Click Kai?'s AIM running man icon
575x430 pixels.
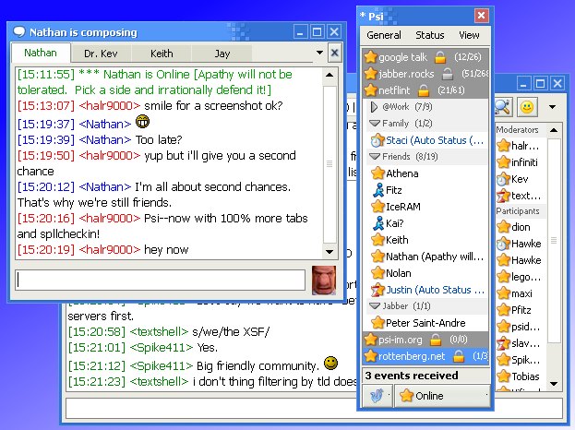pyautogui.click(x=378, y=223)
